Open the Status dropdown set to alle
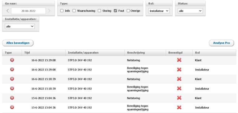This screenshot has width=238, height=113. (x=190, y=11)
